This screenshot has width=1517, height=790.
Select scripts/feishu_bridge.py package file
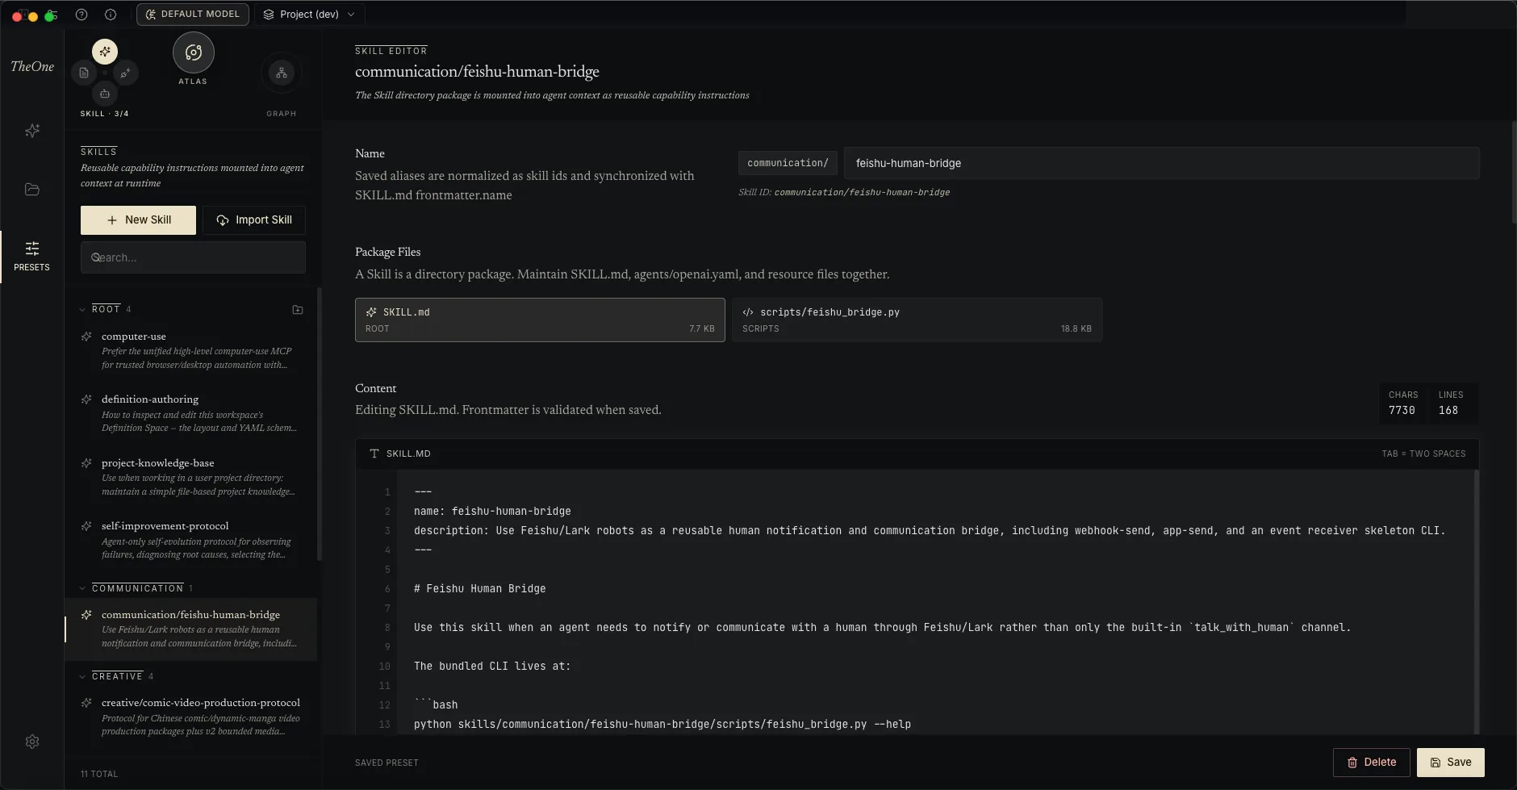coord(917,320)
